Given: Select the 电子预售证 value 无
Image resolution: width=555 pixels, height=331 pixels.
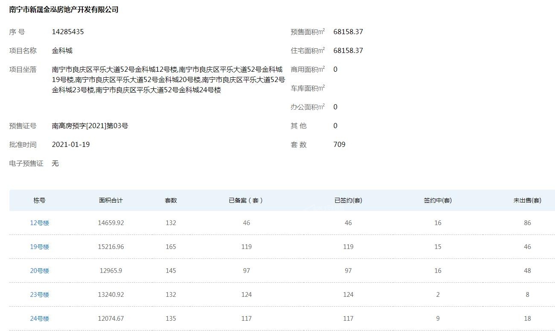Looking at the screenshot, I should 55,163.
